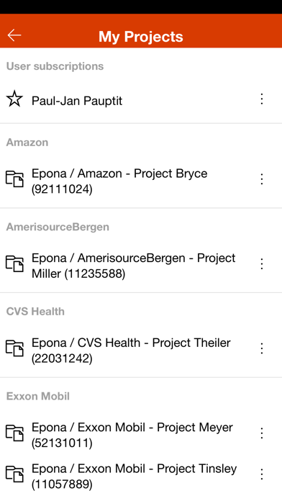Click the My Projects title
This screenshot has width=282, height=501.
[141, 37]
